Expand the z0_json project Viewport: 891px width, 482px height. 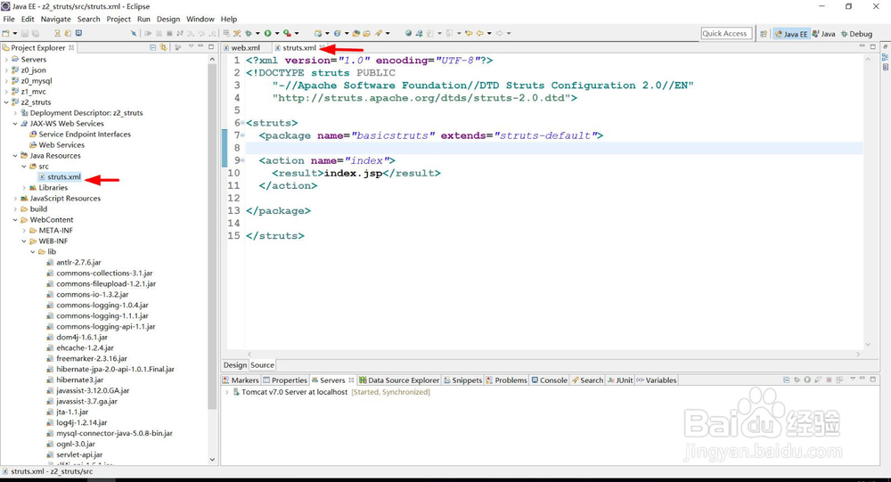[7, 69]
